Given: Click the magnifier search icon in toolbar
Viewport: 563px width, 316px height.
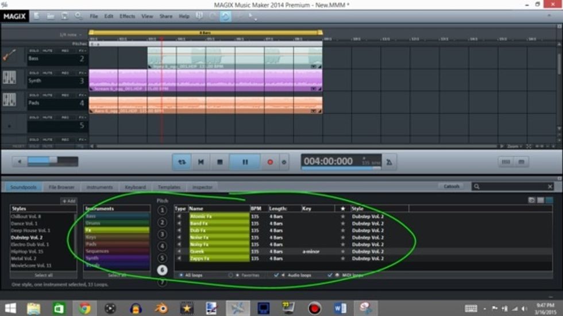Looking at the screenshot, I should coord(78,16).
